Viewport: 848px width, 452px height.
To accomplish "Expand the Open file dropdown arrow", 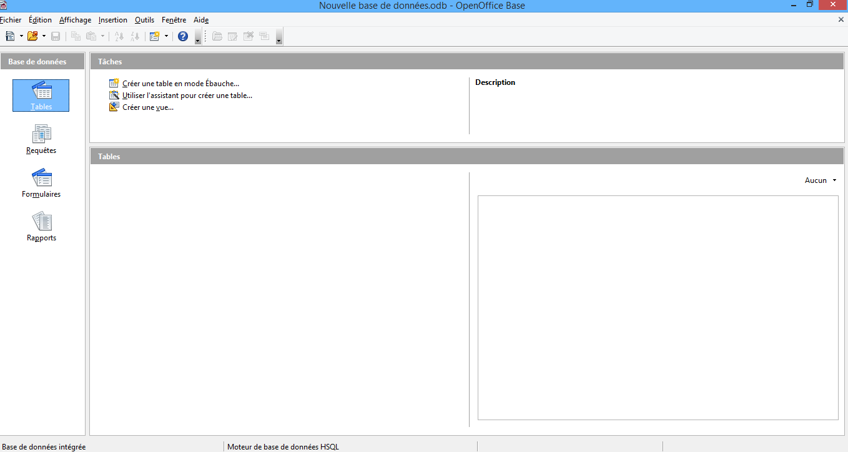I will (44, 36).
